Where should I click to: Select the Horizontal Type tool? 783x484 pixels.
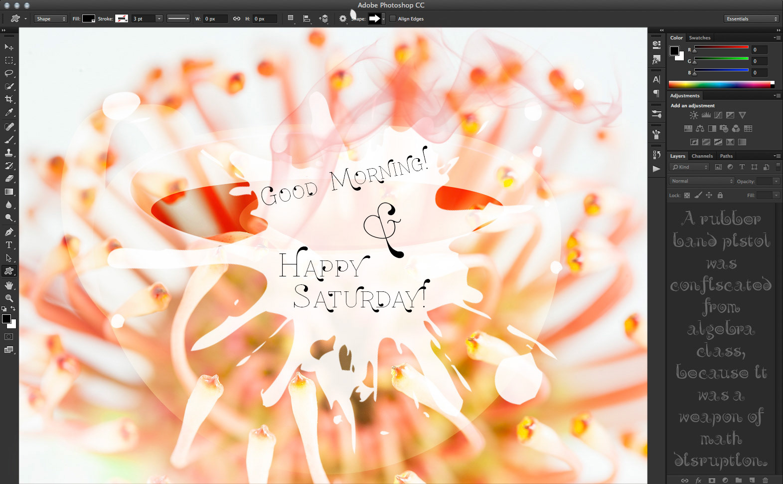(x=9, y=245)
